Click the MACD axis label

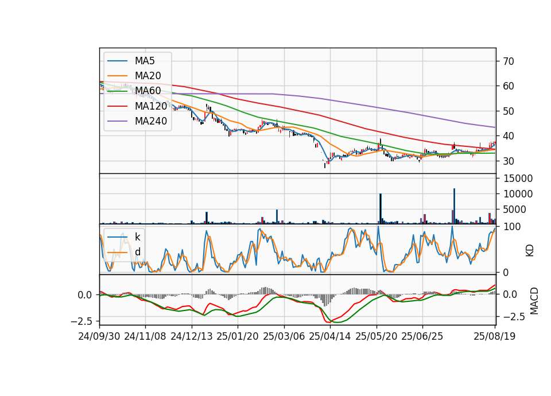click(x=534, y=301)
